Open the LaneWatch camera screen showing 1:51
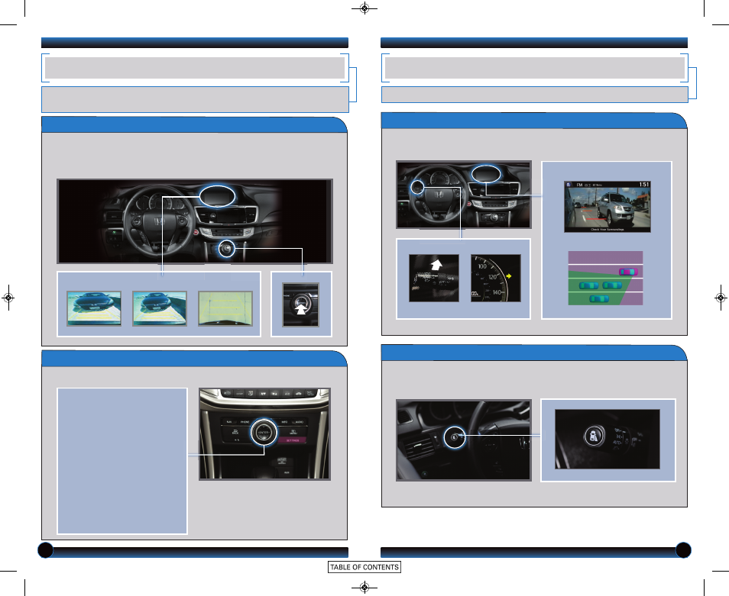 [607, 207]
